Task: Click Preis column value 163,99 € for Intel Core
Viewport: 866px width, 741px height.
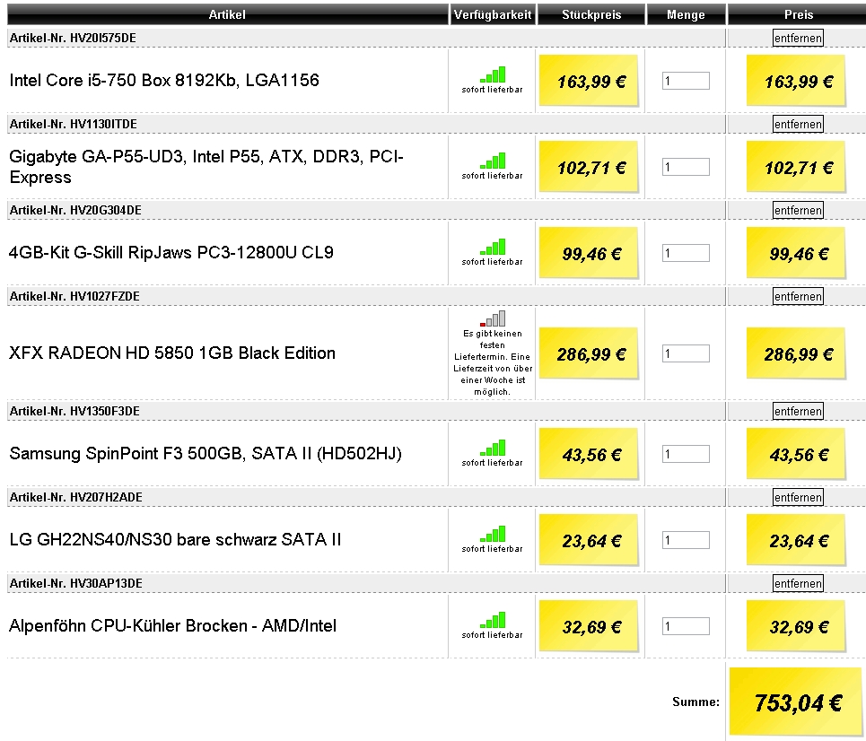Action: (796, 81)
